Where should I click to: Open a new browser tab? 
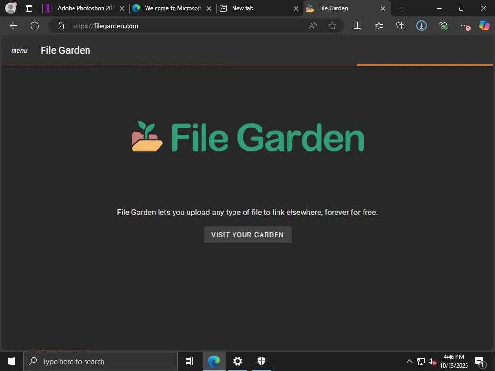point(401,8)
